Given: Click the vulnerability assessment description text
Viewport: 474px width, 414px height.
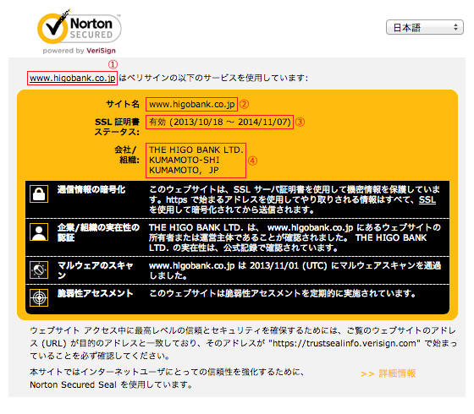Looking at the screenshot, I should [x=283, y=293].
